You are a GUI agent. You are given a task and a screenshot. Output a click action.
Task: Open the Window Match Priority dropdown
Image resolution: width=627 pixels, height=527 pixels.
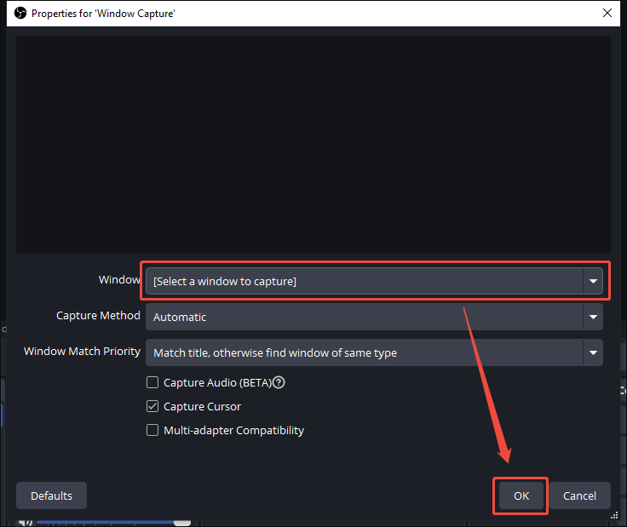click(x=374, y=352)
